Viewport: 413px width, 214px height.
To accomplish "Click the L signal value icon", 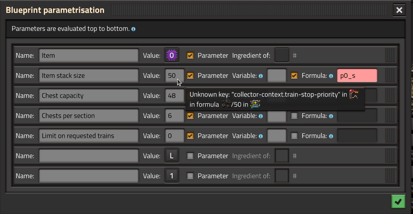I will coord(172,156).
